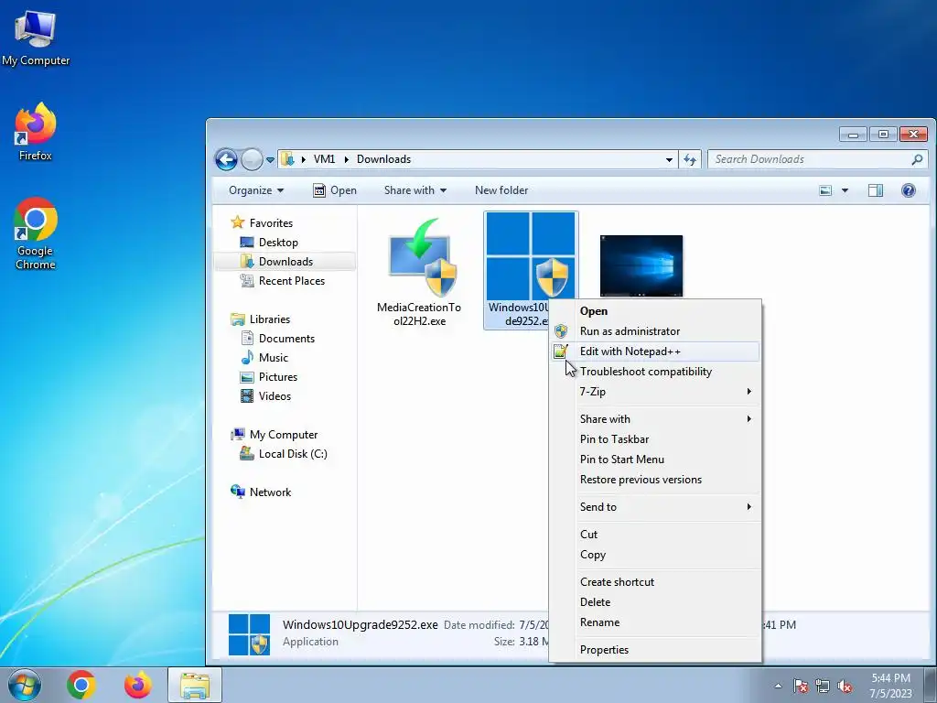Choose Cut in the context menu

655,535
